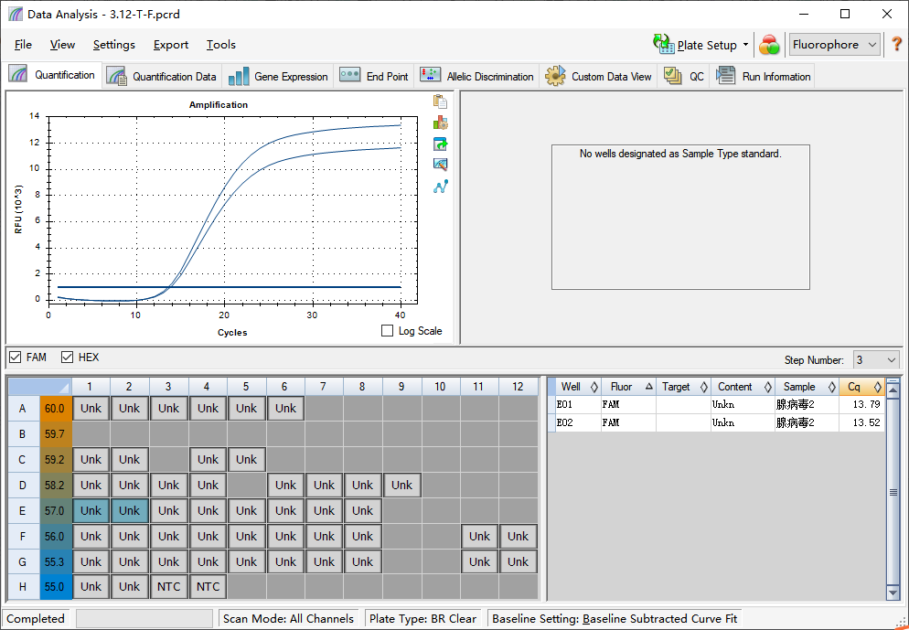Switch to the Quantification tab
Viewport: 909px width, 630px height.
[52, 75]
